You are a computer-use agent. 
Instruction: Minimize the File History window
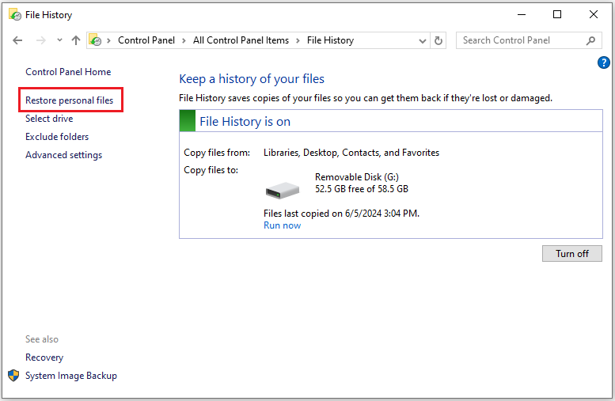(522, 14)
